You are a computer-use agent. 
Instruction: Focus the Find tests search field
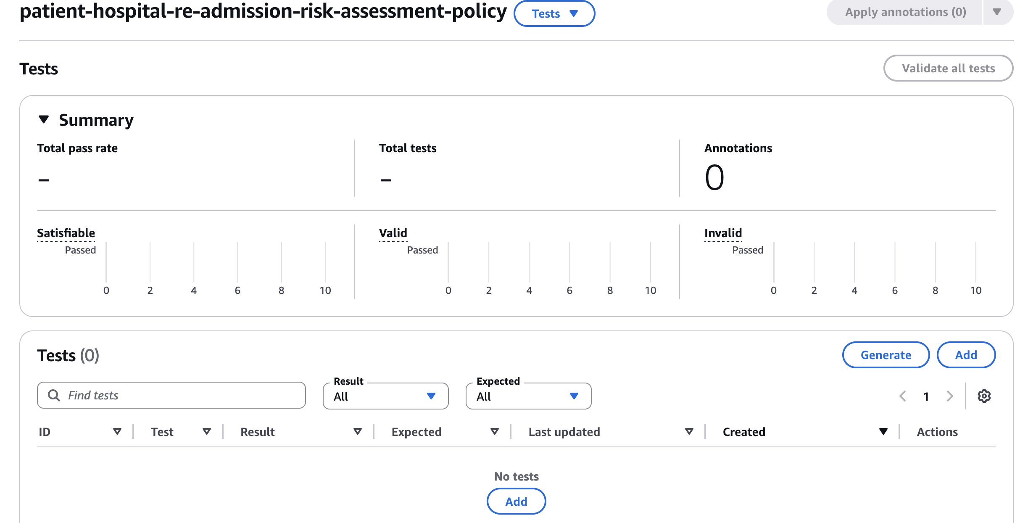click(177, 395)
